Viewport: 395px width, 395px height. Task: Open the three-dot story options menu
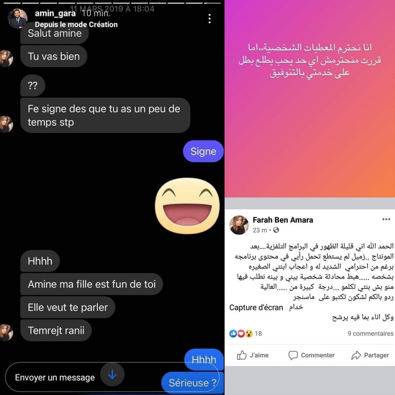click(209, 19)
